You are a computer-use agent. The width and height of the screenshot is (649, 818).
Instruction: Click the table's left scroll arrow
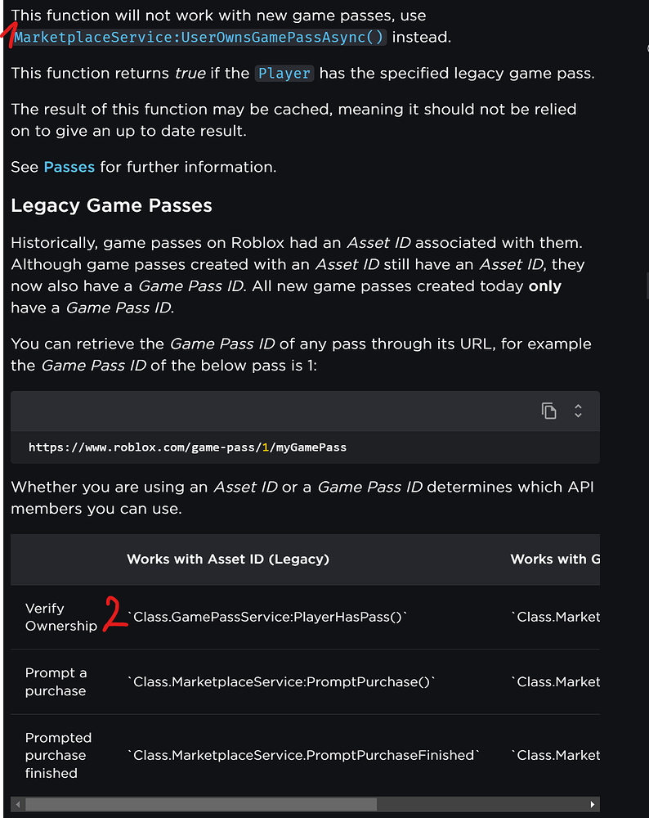(18, 804)
